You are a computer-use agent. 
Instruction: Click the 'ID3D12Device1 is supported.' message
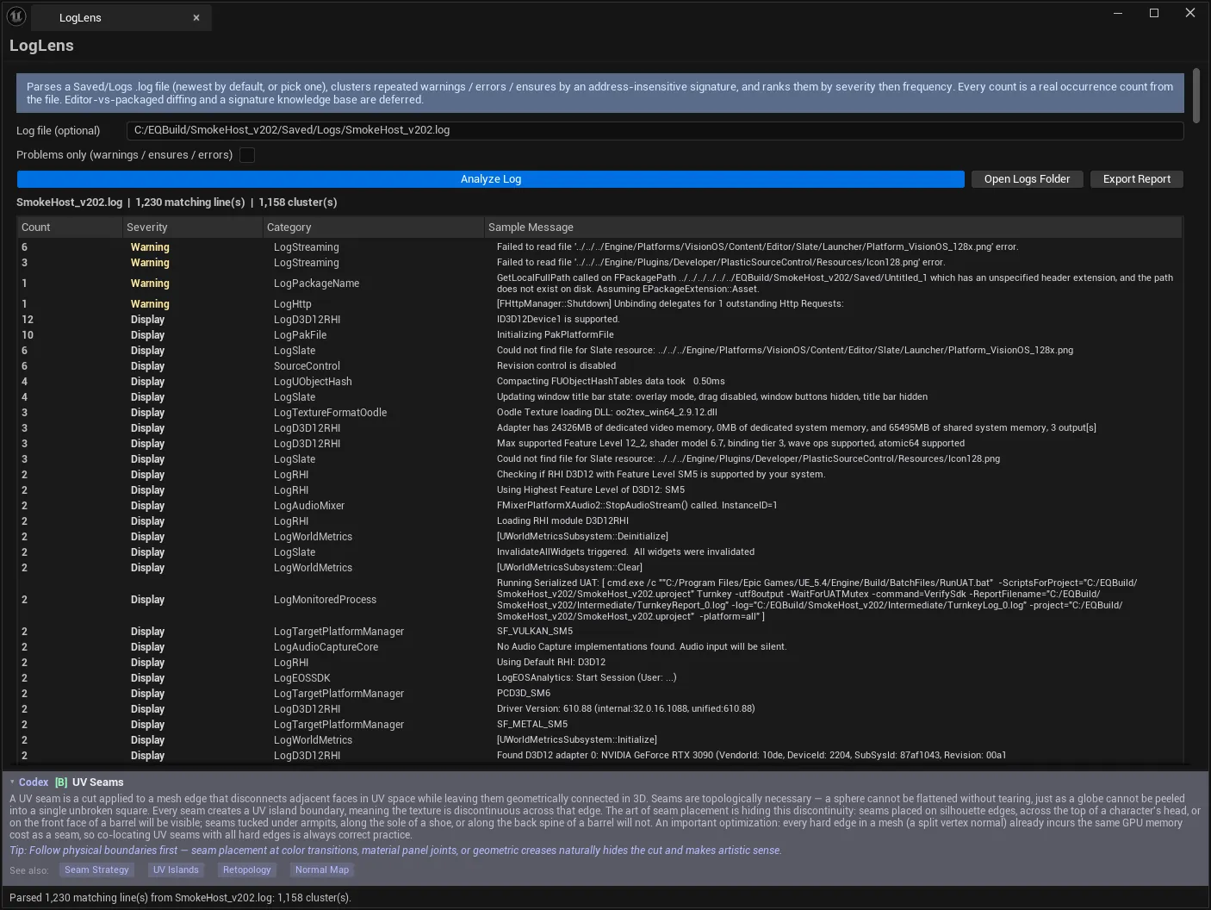pyautogui.click(x=558, y=320)
